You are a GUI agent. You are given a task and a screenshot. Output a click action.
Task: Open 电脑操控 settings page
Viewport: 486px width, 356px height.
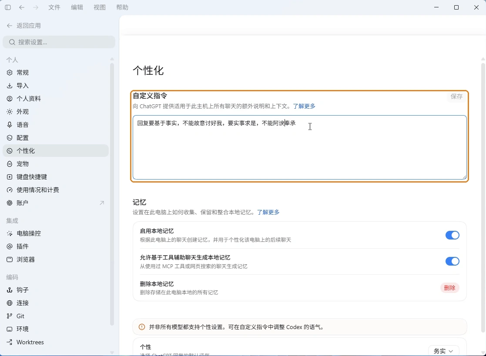point(56,233)
